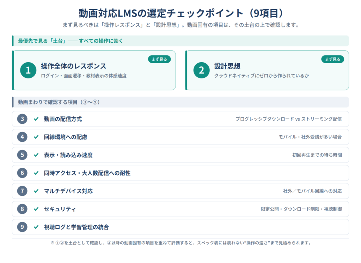This screenshot has height=263, width=361.
Task: Click the セキュリティ row label
Action: [60, 209]
